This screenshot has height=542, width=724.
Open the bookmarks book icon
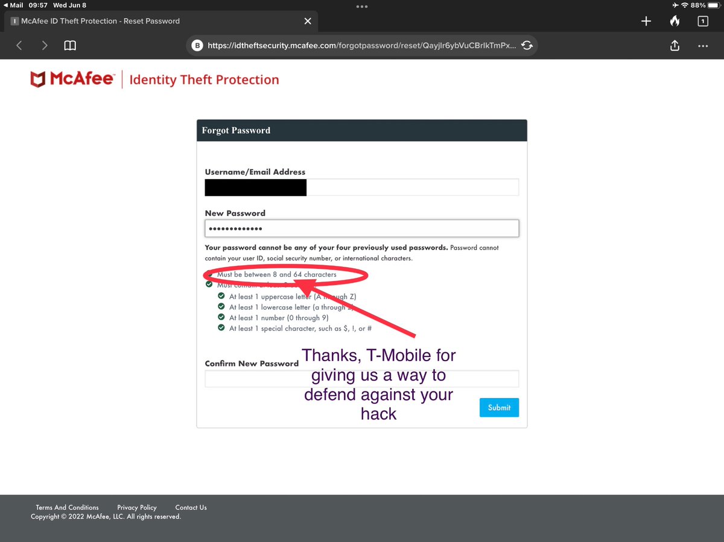click(x=70, y=45)
